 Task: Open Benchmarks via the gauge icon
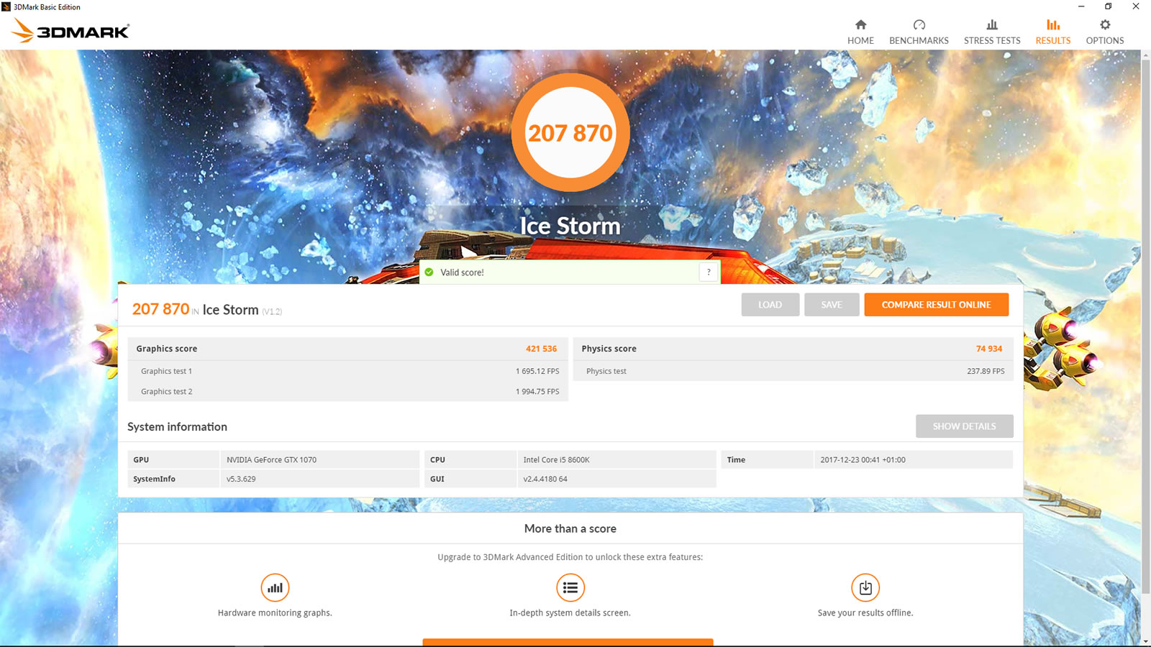click(919, 25)
